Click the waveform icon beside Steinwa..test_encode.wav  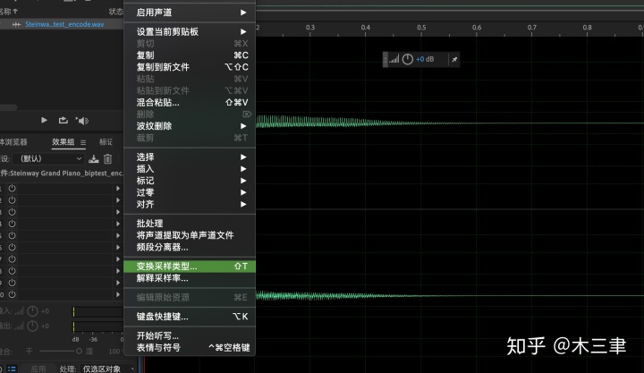16,25
